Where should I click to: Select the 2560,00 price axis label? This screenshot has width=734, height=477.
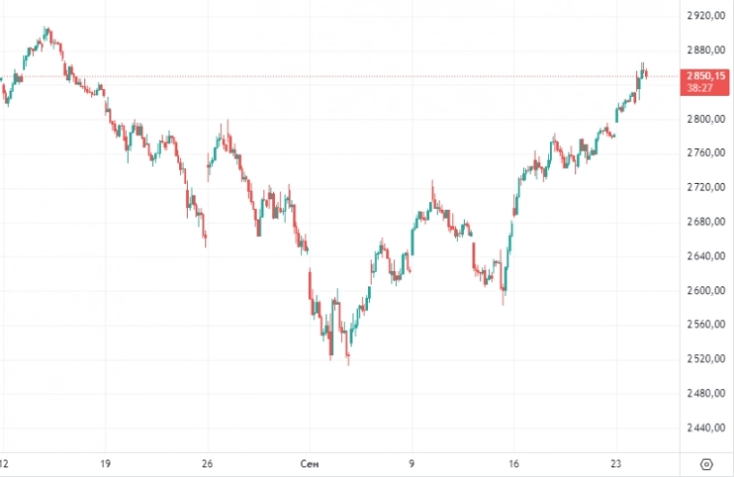coord(706,324)
